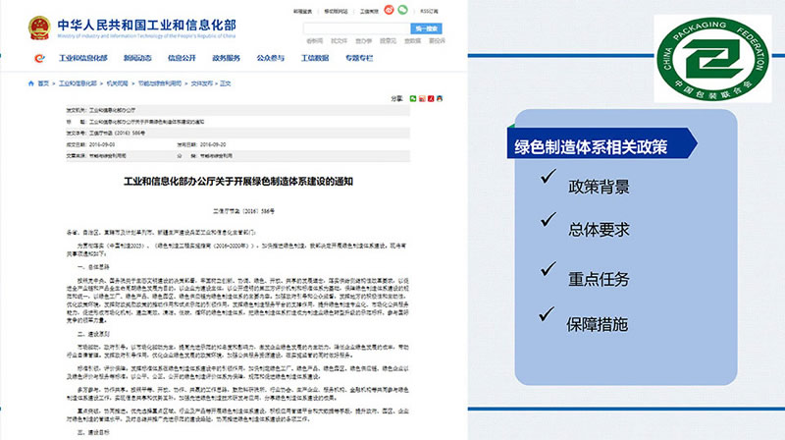Image resolution: width=785 pixels, height=440 pixels.
Task: Open 公众参与 nav menu
Action: coord(271,58)
